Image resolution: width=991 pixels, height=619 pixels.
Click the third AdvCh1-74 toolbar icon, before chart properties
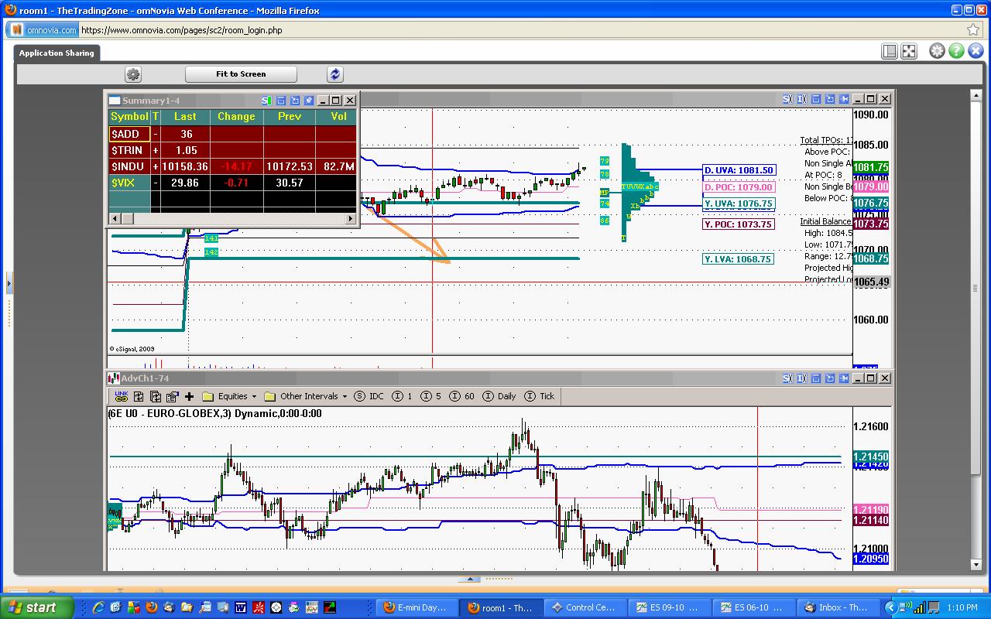[156, 396]
